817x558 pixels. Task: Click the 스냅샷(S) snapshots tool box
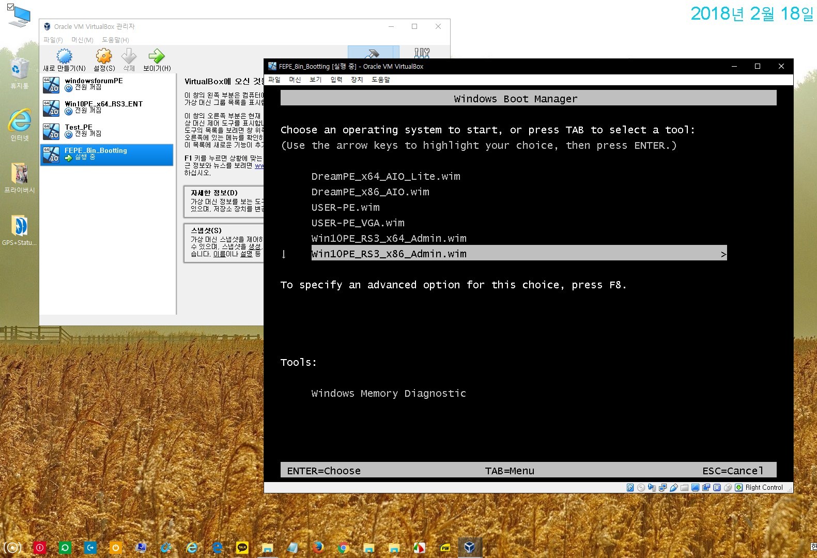[224, 243]
